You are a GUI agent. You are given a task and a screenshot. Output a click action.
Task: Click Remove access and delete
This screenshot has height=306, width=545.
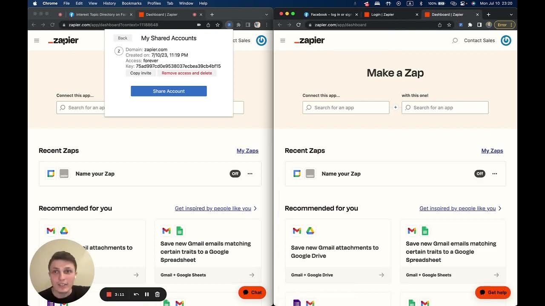tap(186, 73)
